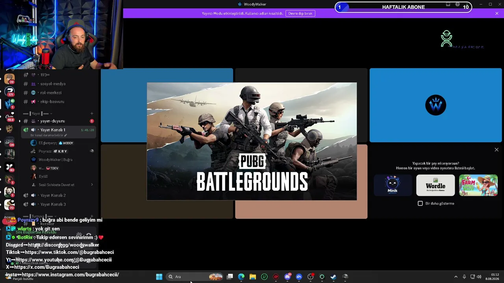Open the rol-merkezi channel
504x283 pixels.
pos(58,93)
